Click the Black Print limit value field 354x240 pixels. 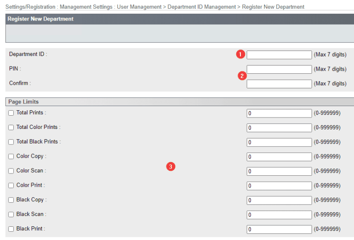[279, 229]
